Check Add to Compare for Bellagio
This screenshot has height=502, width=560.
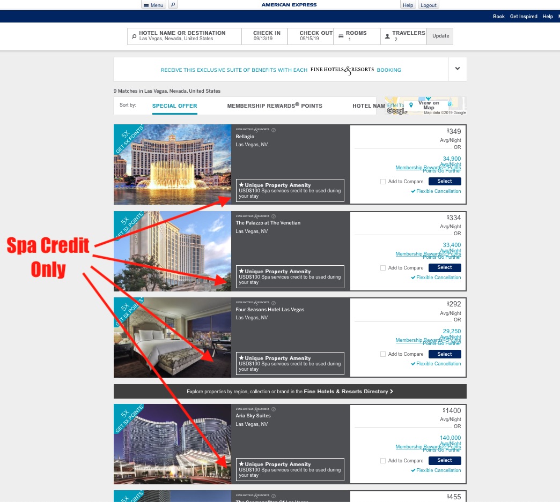click(x=383, y=182)
